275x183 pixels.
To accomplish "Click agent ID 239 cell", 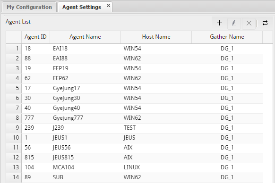I will click(x=36, y=128).
